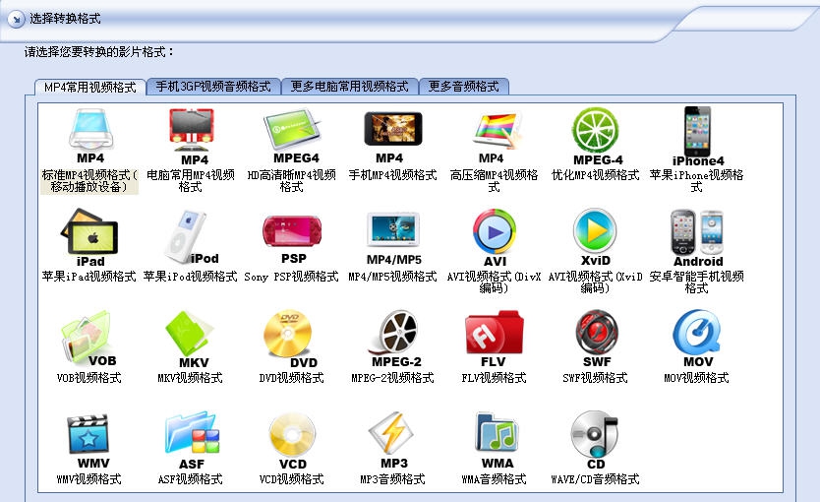
Task: Select the MPEG-4 optimized green lime icon
Action: coord(596,136)
